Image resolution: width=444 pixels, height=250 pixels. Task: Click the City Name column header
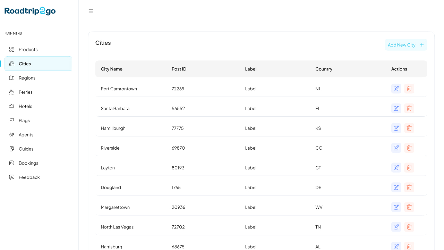(x=112, y=69)
